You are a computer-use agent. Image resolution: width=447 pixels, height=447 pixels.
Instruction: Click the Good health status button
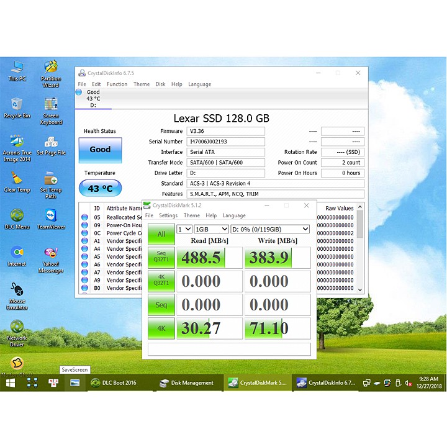pos(100,150)
